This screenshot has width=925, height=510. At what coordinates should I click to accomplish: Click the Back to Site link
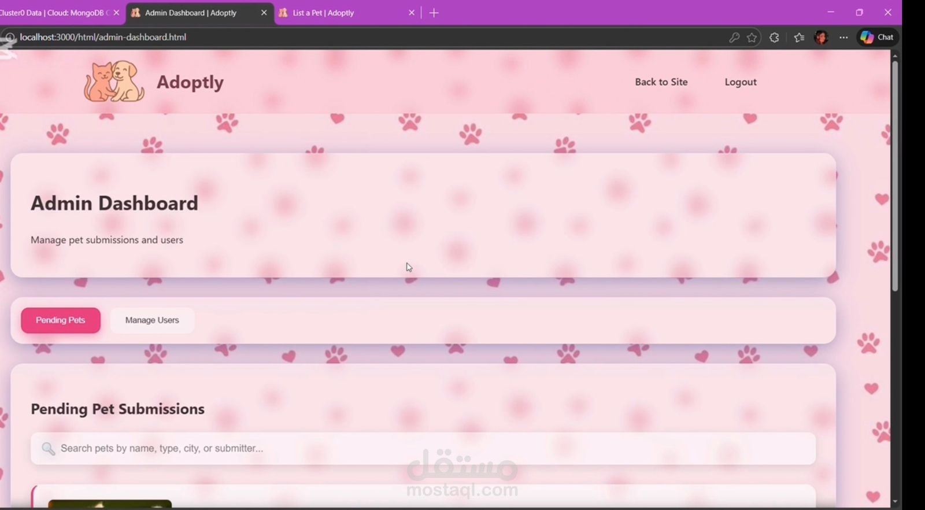661,82
